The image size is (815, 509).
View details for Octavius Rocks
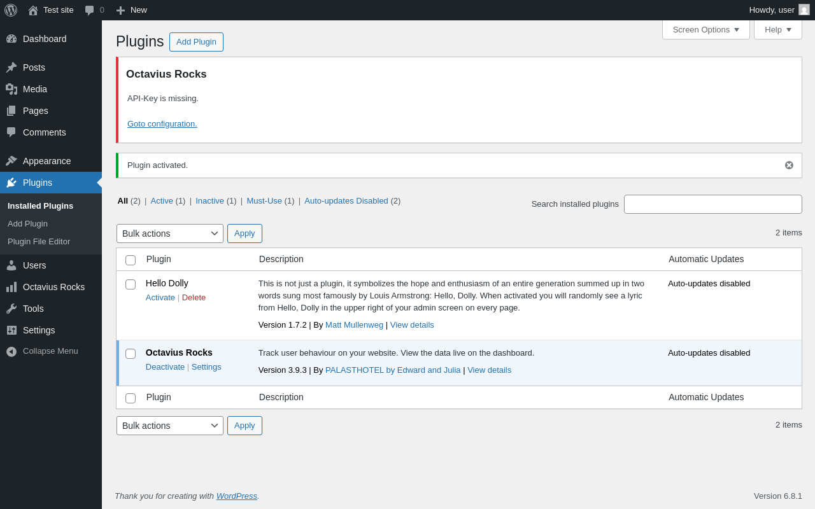pyautogui.click(x=490, y=370)
